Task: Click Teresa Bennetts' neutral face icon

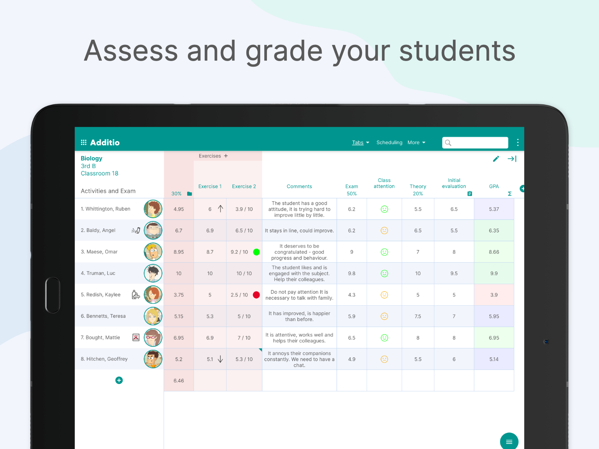Action: pos(384,316)
